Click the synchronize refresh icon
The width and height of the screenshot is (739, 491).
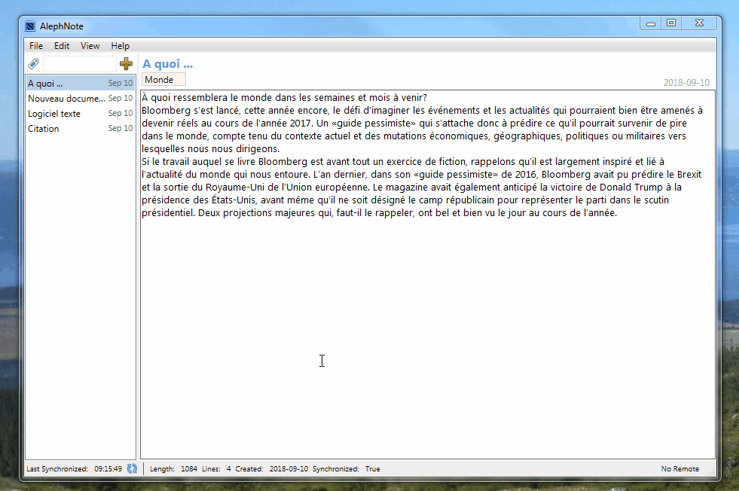(132, 468)
